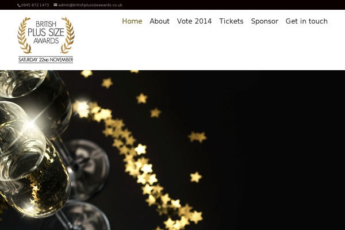Click the right golden laurel branch of logo
This screenshot has width=345, height=230.
pos(68,35)
